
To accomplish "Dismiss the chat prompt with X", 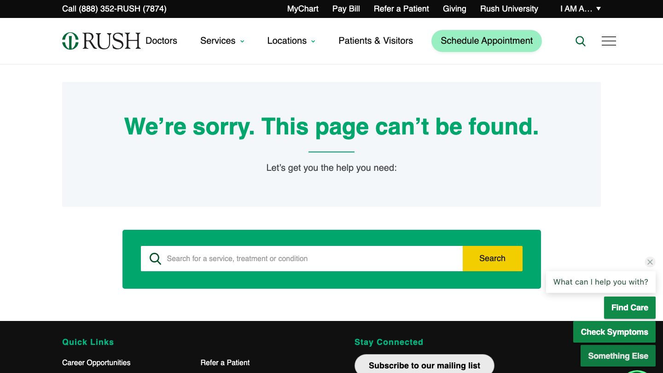I will [650, 262].
